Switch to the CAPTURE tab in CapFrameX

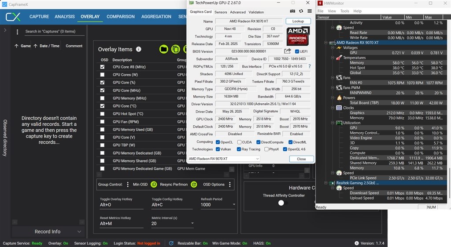pyautogui.click(x=39, y=17)
